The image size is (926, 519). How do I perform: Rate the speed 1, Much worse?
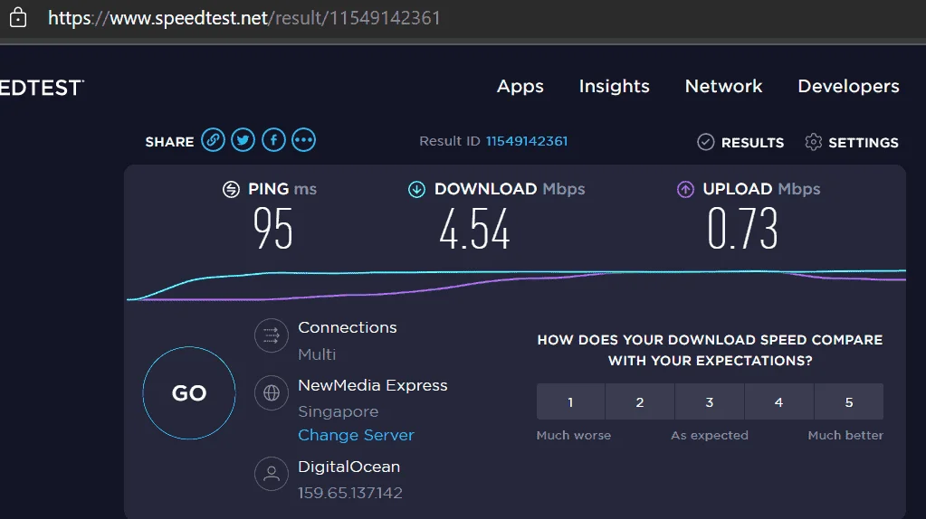pyautogui.click(x=570, y=401)
